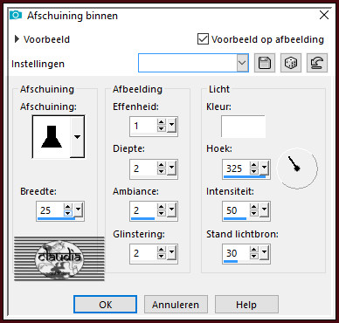
Task: Click the Effenheid value field showing 1
Action: (x=144, y=126)
